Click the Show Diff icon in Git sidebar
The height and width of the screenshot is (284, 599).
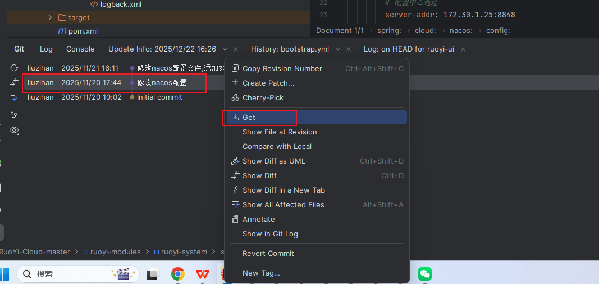14,82
